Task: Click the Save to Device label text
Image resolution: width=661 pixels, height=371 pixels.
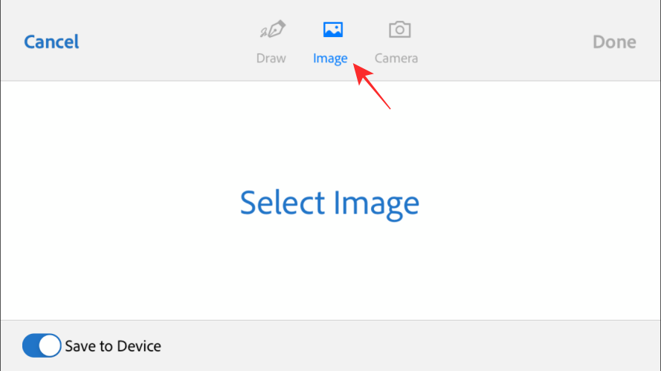Action: 113,346
